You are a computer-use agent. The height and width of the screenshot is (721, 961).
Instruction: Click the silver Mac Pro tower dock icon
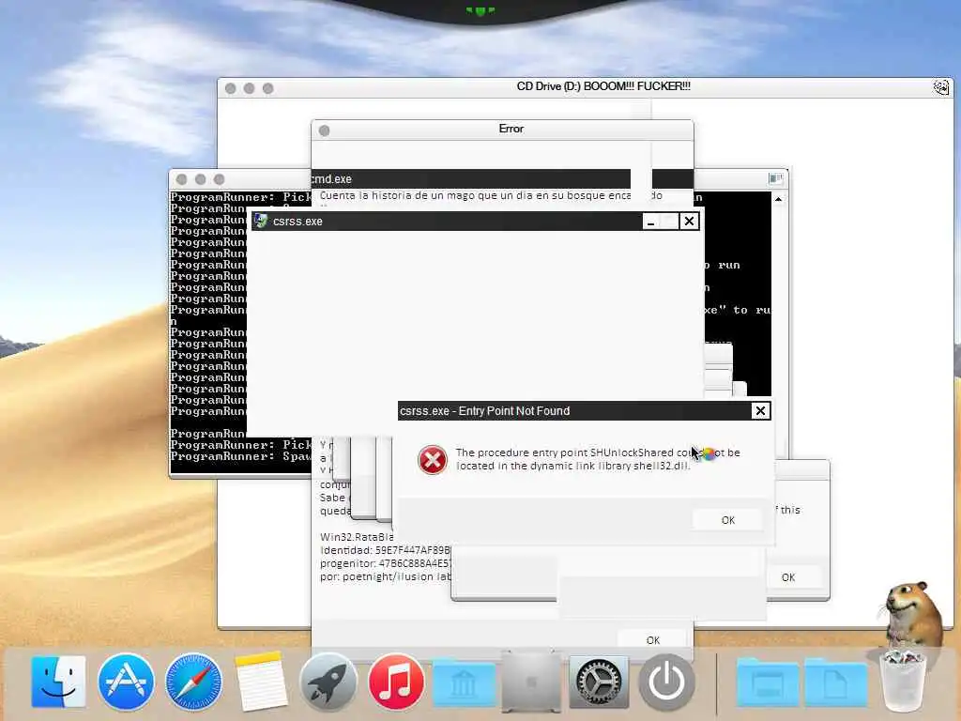[x=531, y=682]
